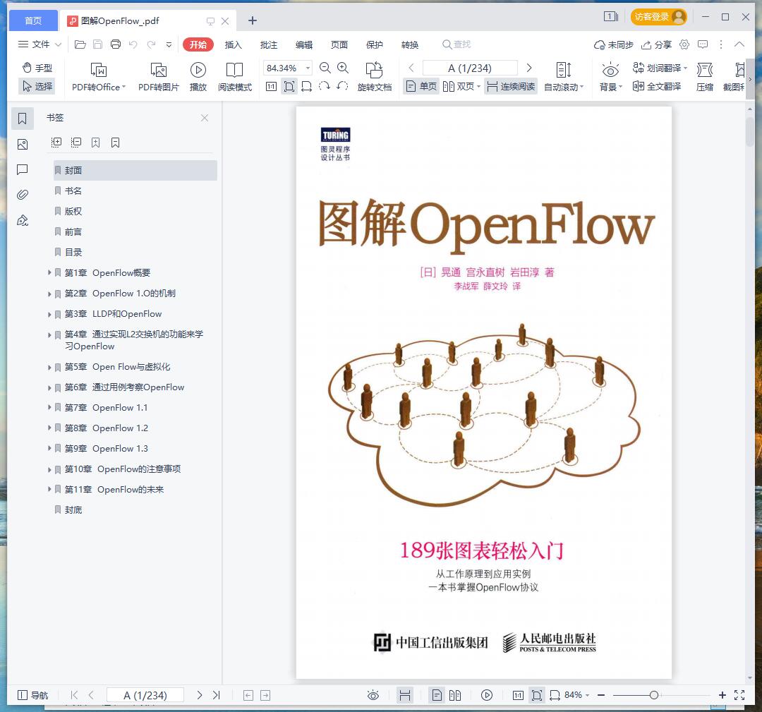Open a new tab with plus button
This screenshot has height=712, width=762.
pos(252,20)
